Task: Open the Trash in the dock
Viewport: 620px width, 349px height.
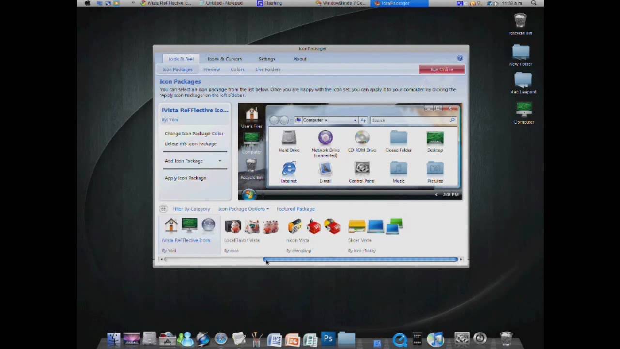Action: pos(506,338)
